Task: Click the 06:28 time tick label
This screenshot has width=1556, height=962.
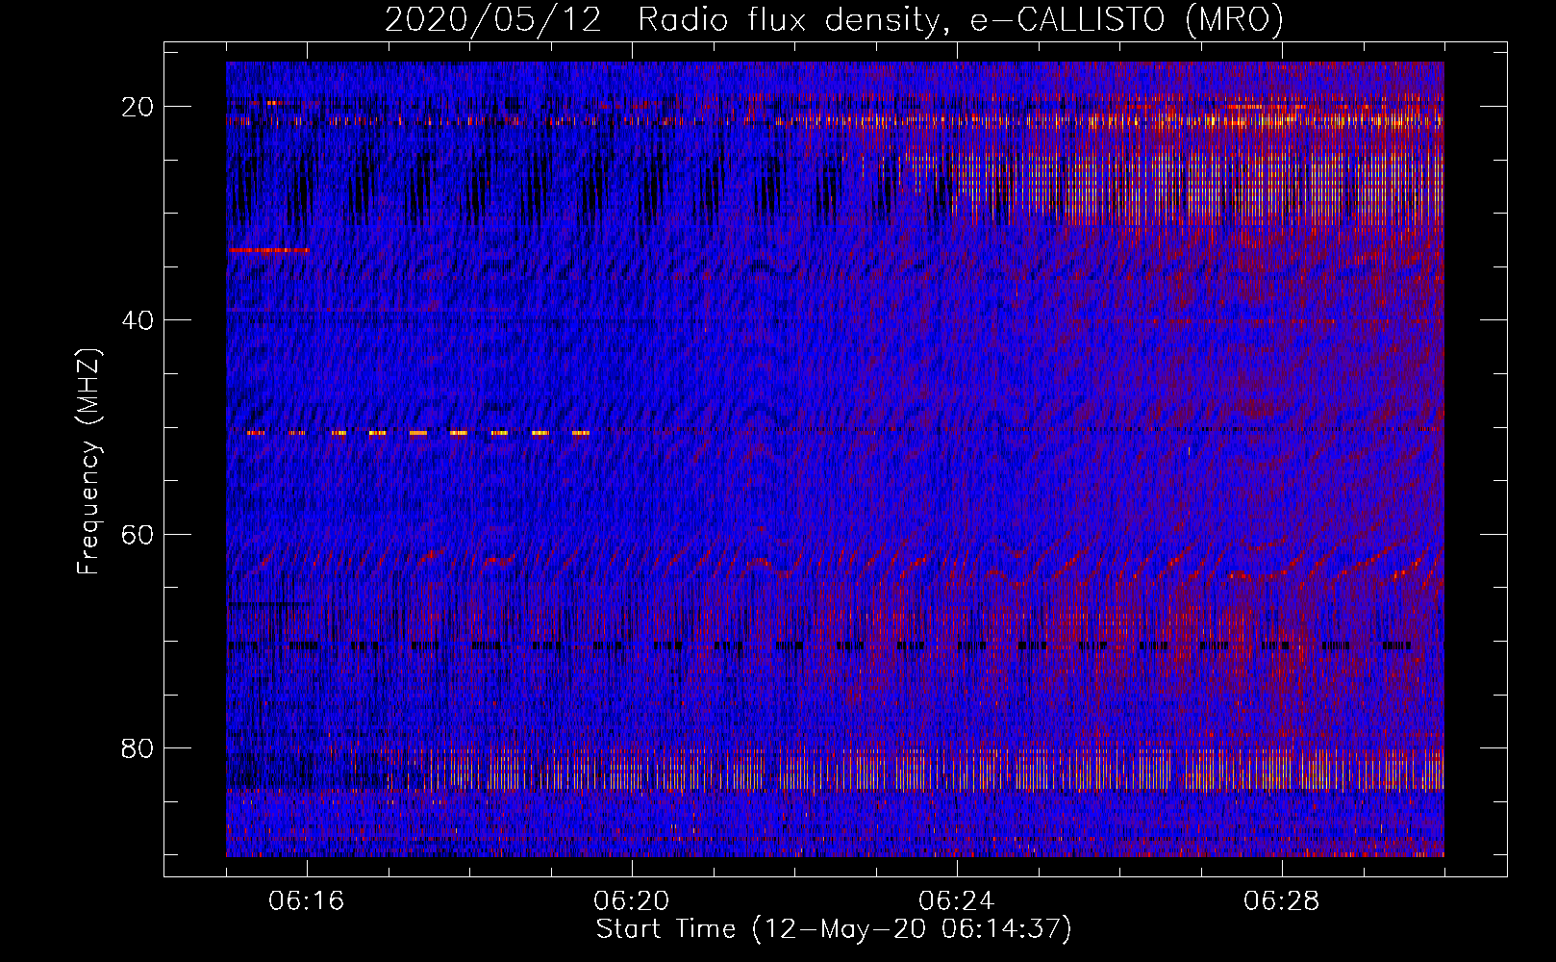Action: 1282,901
